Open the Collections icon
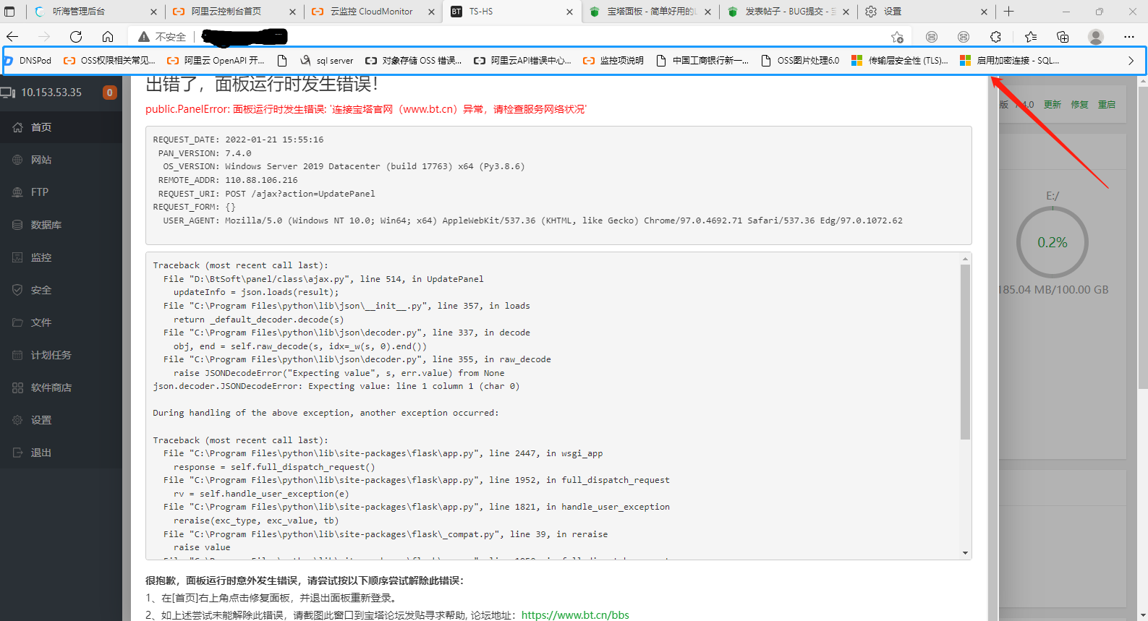This screenshot has height=621, width=1148. click(x=1063, y=37)
